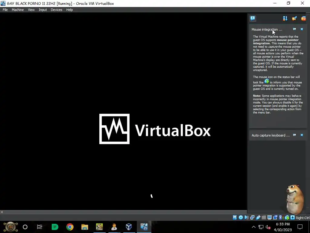Open the Start menu steampunk button
The width and height of the screenshot is (310, 233).
(x=11, y=227)
